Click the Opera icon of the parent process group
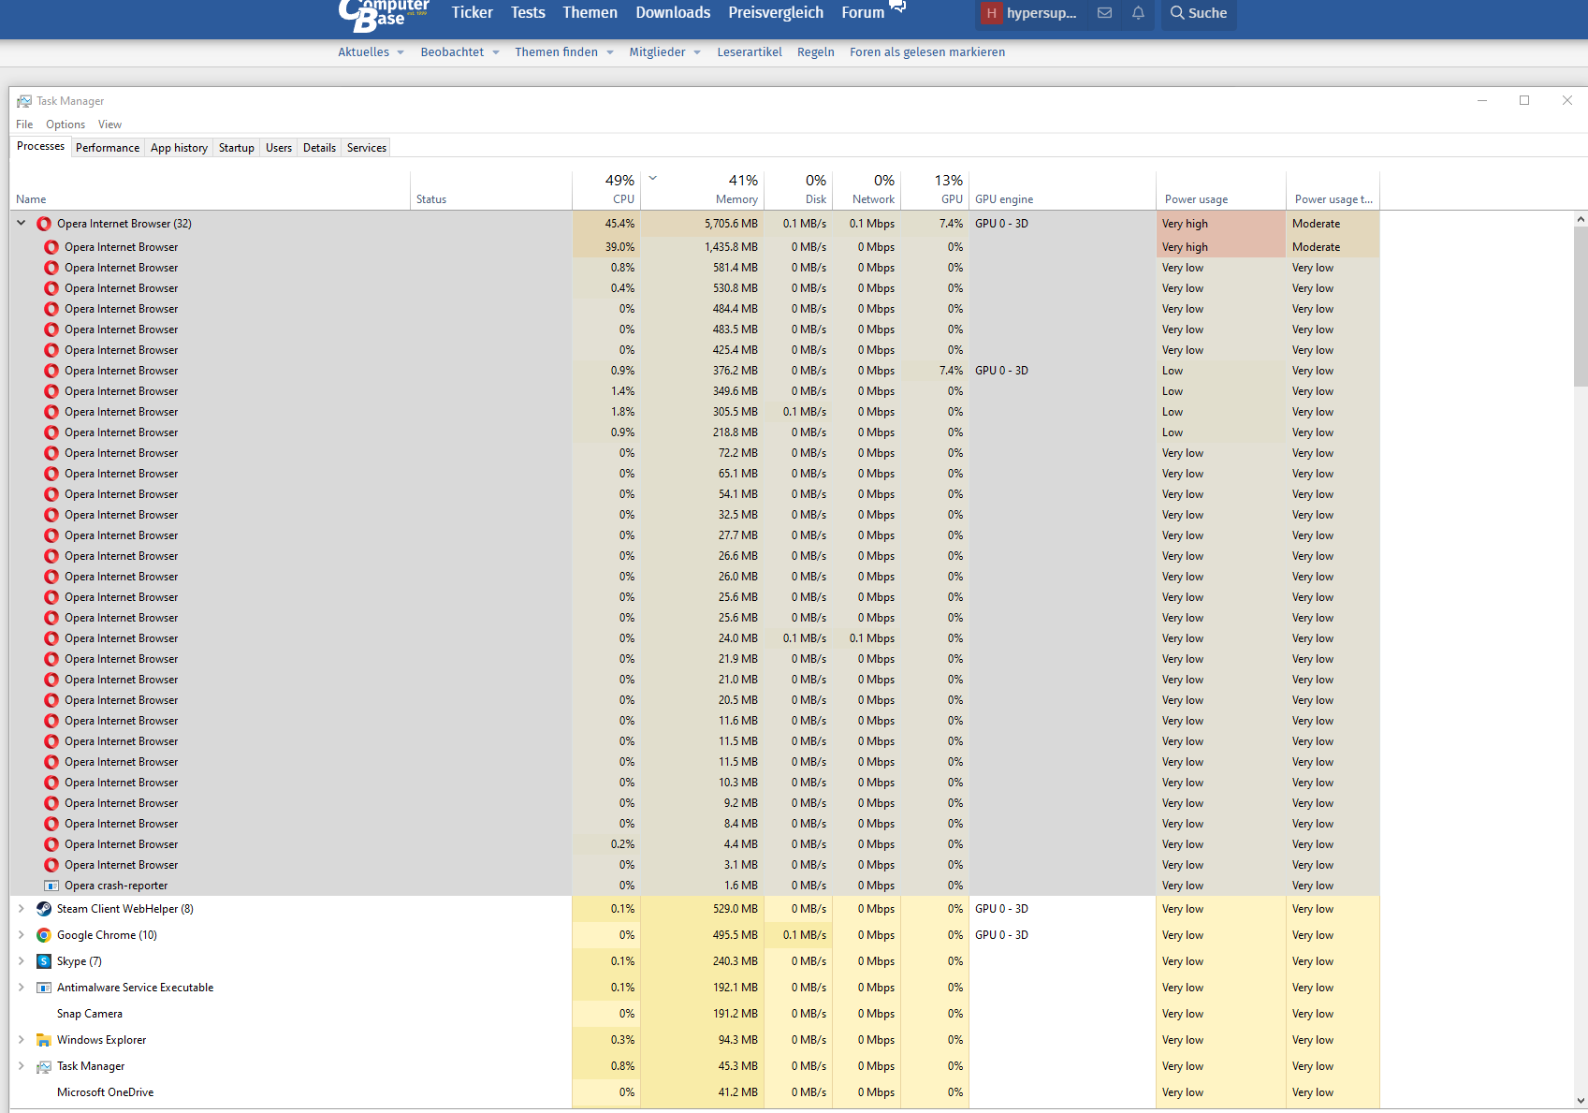The width and height of the screenshot is (1588, 1113). point(44,224)
